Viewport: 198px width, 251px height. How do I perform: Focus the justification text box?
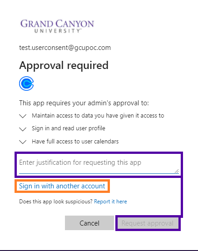(99, 164)
